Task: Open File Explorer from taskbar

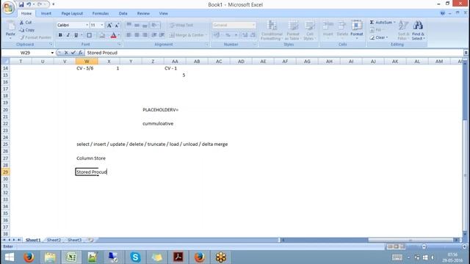Action: 50,257
